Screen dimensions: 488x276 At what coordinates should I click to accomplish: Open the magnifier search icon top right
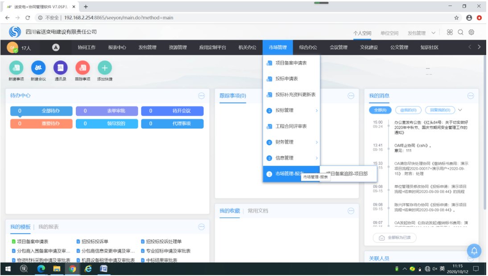pos(460,33)
